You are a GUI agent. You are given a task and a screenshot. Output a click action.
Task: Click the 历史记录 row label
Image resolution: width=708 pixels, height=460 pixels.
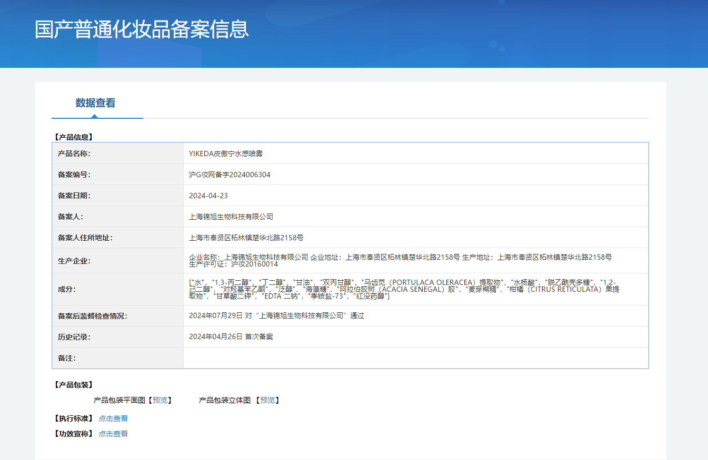[x=74, y=337]
